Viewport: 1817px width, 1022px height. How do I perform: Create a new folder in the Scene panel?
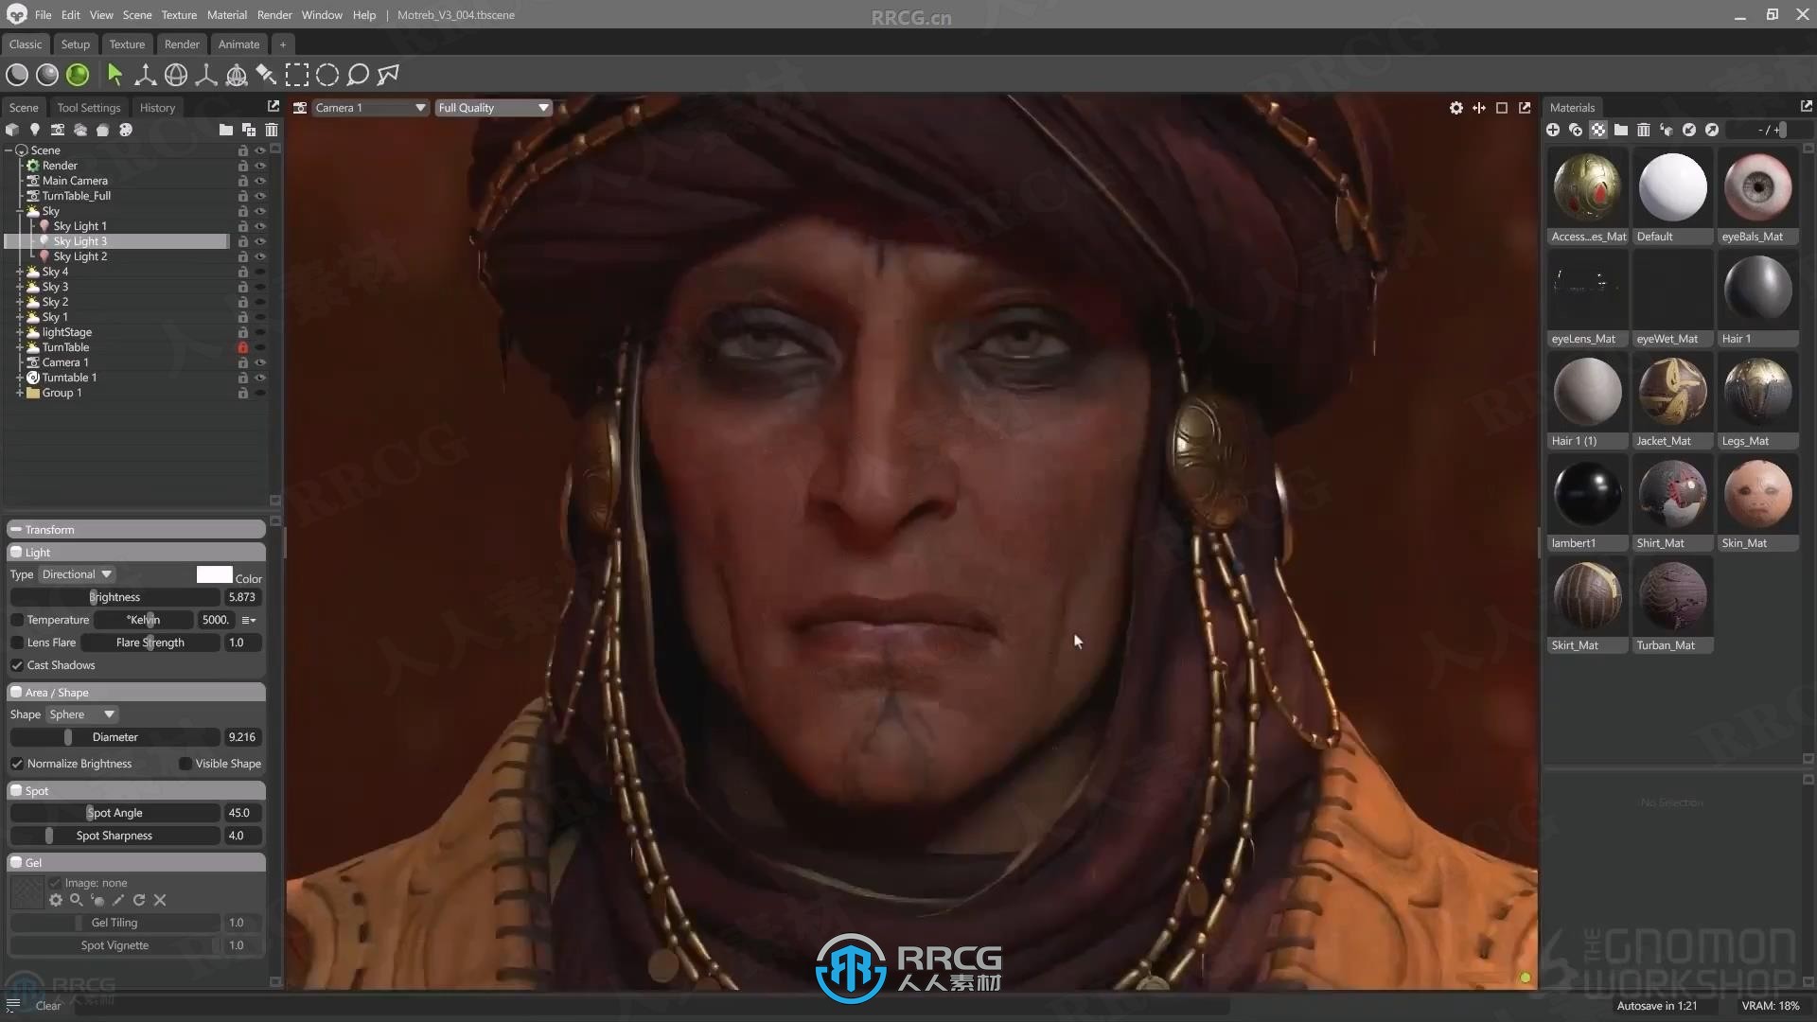coord(225,130)
